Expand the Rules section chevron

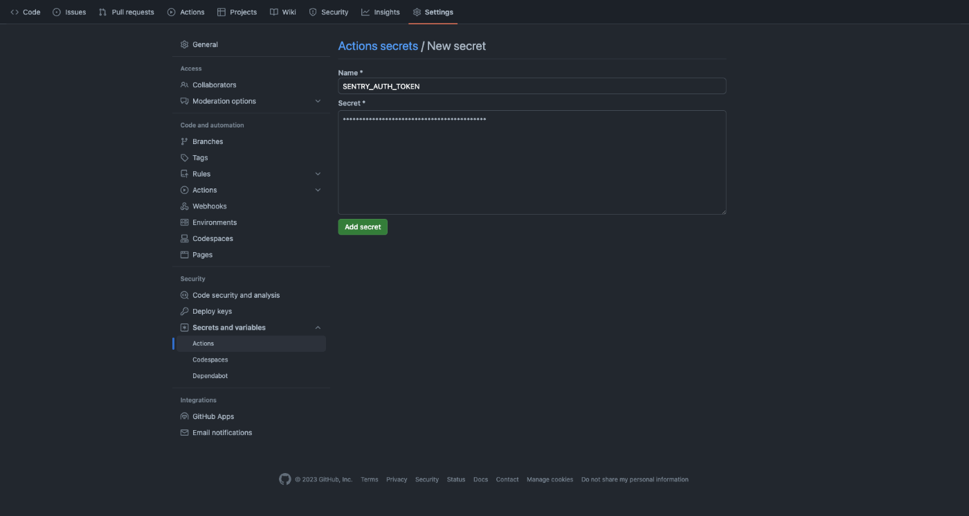pos(318,174)
